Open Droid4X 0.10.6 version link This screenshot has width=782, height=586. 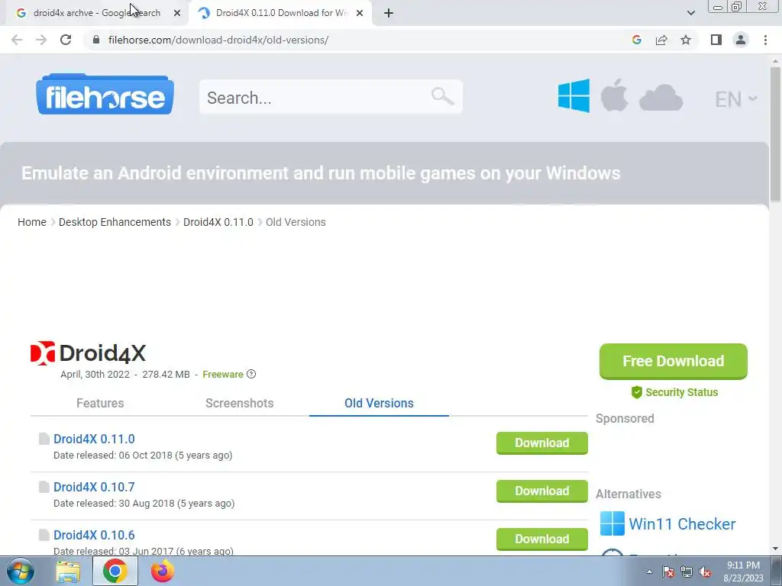coord(94,535)
